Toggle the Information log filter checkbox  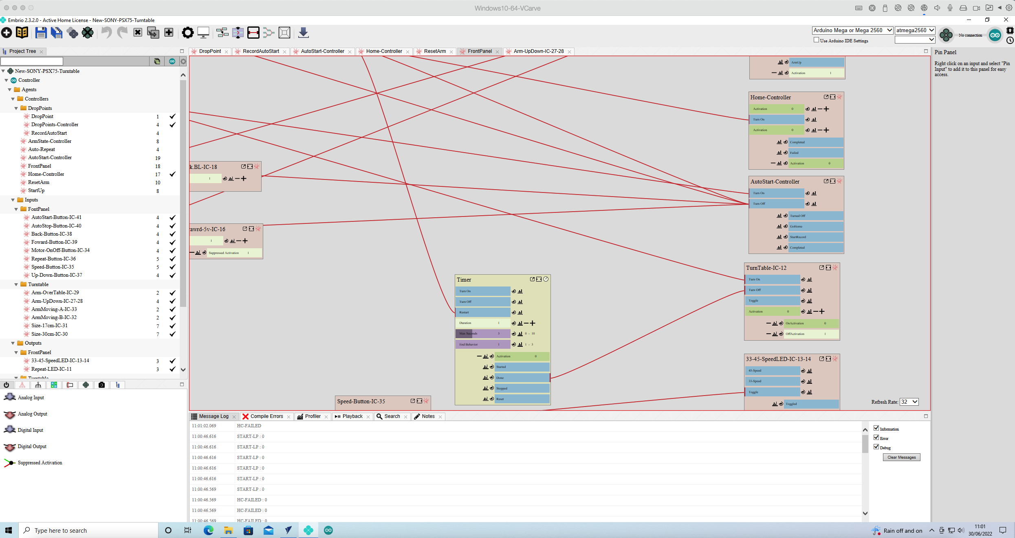click(876, 428)
